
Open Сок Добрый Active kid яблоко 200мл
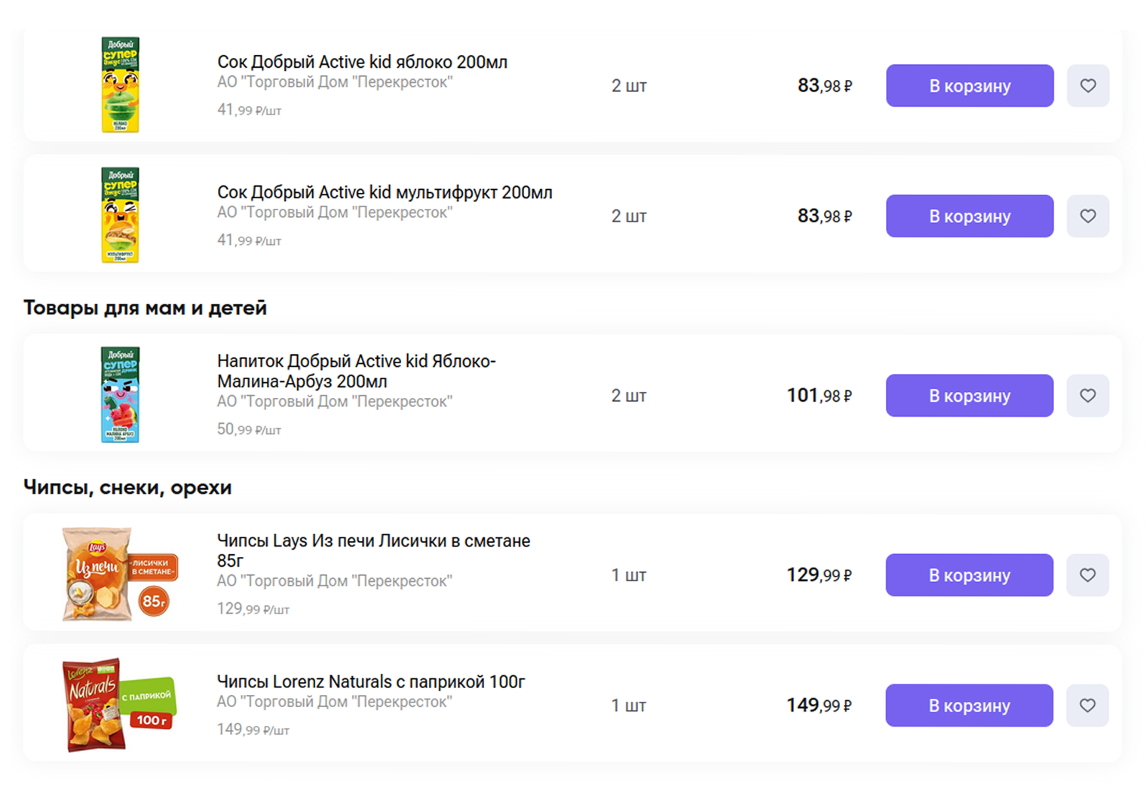[x=362, y=62]
